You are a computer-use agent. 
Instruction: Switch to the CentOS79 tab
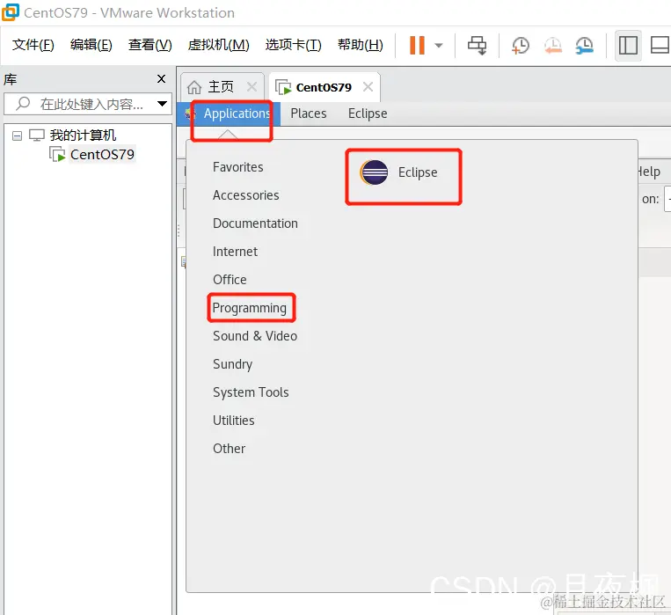[x=324, y=87]
